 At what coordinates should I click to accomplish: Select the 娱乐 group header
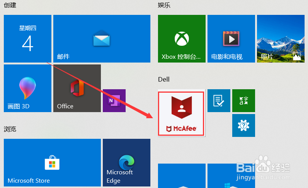coord(164,5)
